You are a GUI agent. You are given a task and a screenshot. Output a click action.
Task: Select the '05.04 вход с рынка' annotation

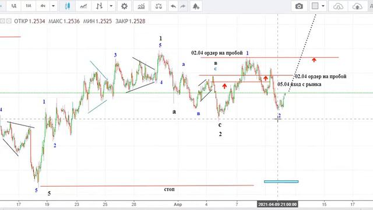pyautogui.click(x=299, y=84)
